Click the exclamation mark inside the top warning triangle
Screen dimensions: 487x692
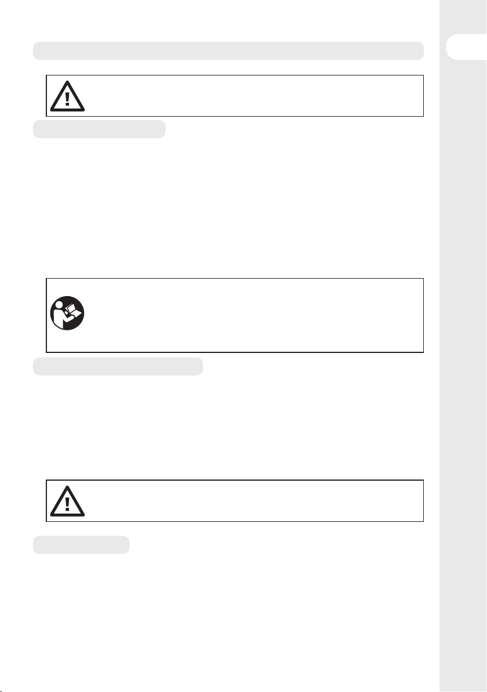(x=67, y=99)
